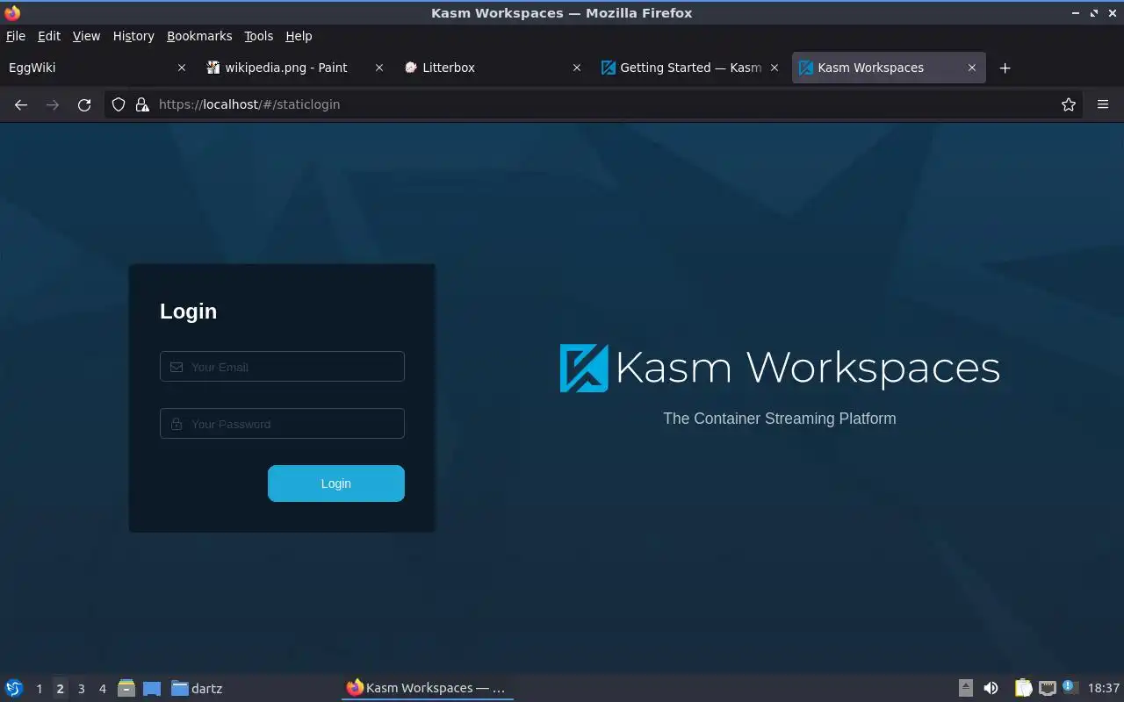Click the Firefox icon in title bar

(x=12, y=13)
